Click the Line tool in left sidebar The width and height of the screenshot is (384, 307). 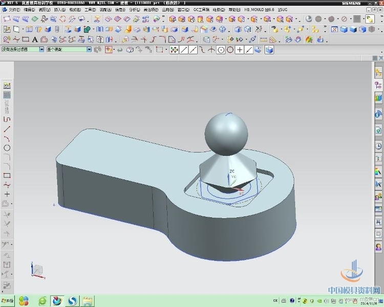(x=7, y=129)
